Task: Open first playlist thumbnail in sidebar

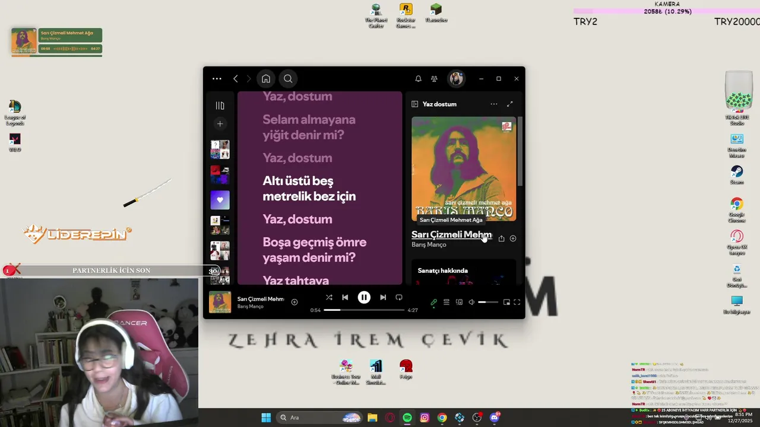Action: (x=220, y=149)
